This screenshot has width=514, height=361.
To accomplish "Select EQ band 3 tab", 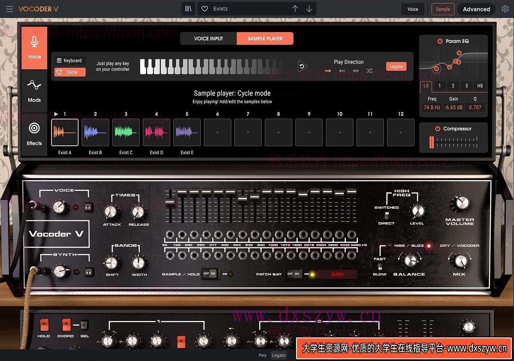I will coord(466,86).
